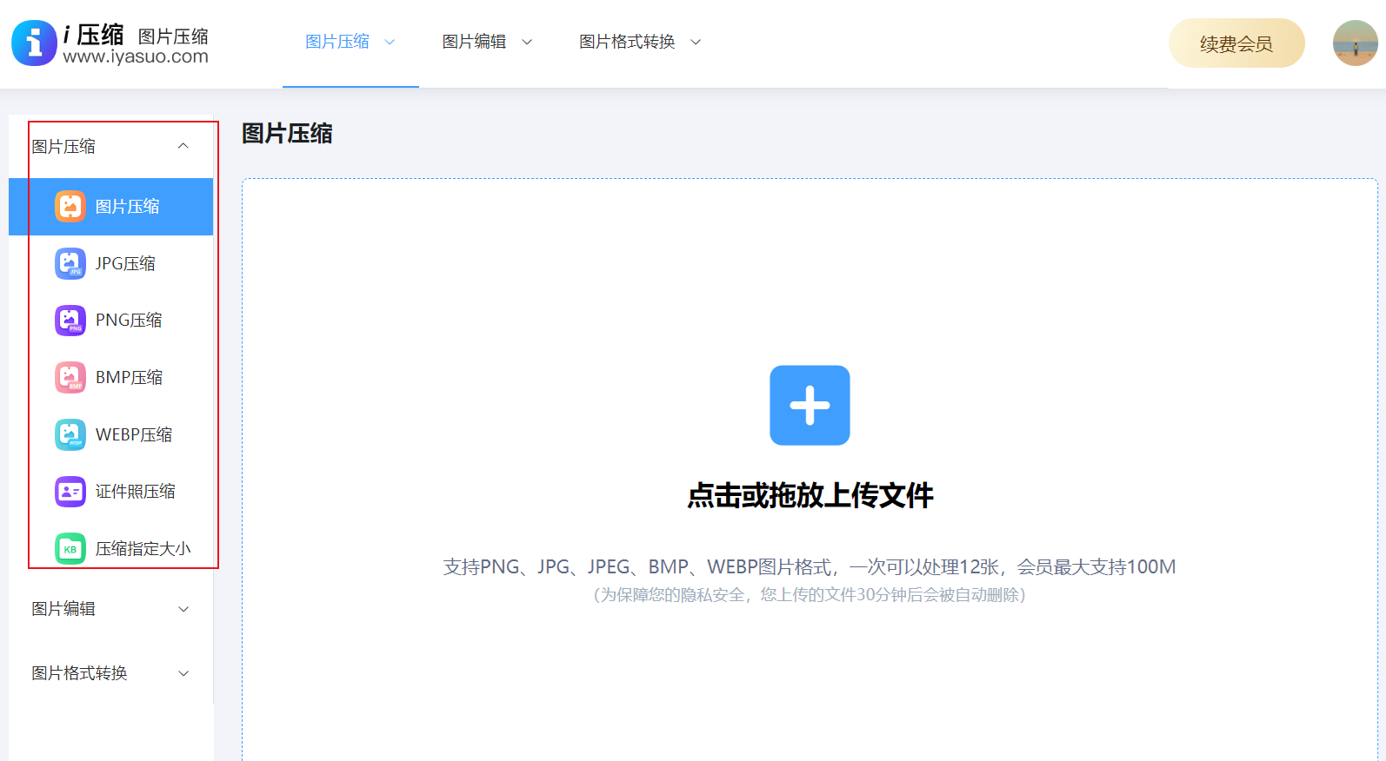Open the 图片格式转换 top navigation menu
The image size is (1386, 761).
[x=639, y=42]
